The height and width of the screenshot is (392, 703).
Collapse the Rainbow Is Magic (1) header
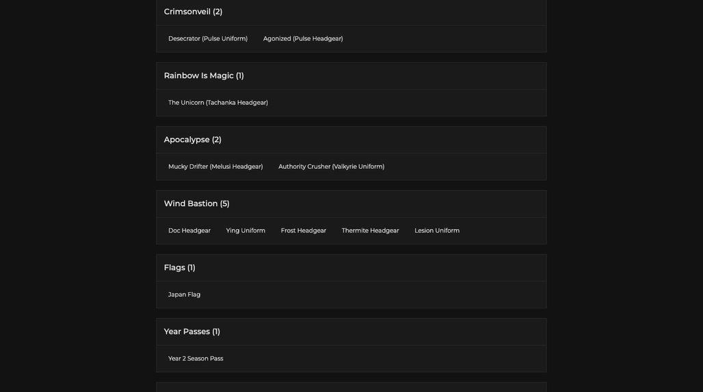(351, 76)
